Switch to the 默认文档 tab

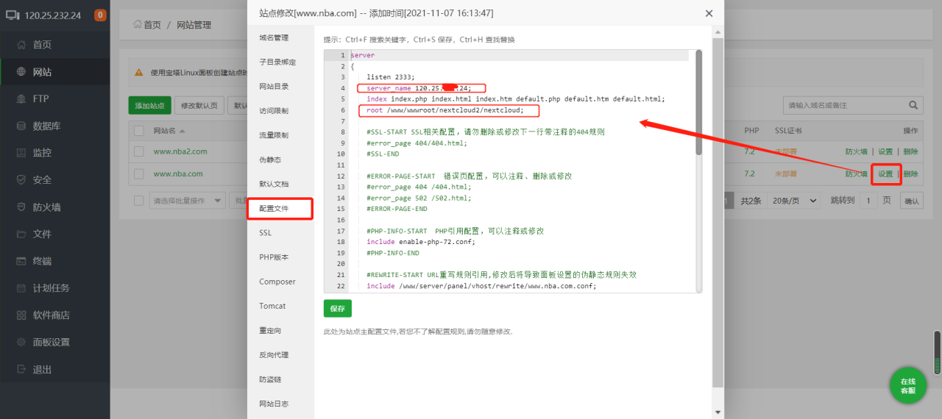point(274,184)
